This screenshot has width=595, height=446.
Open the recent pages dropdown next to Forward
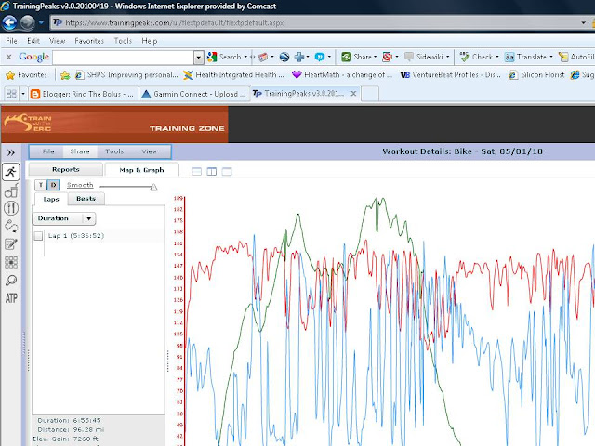point(41,22)
